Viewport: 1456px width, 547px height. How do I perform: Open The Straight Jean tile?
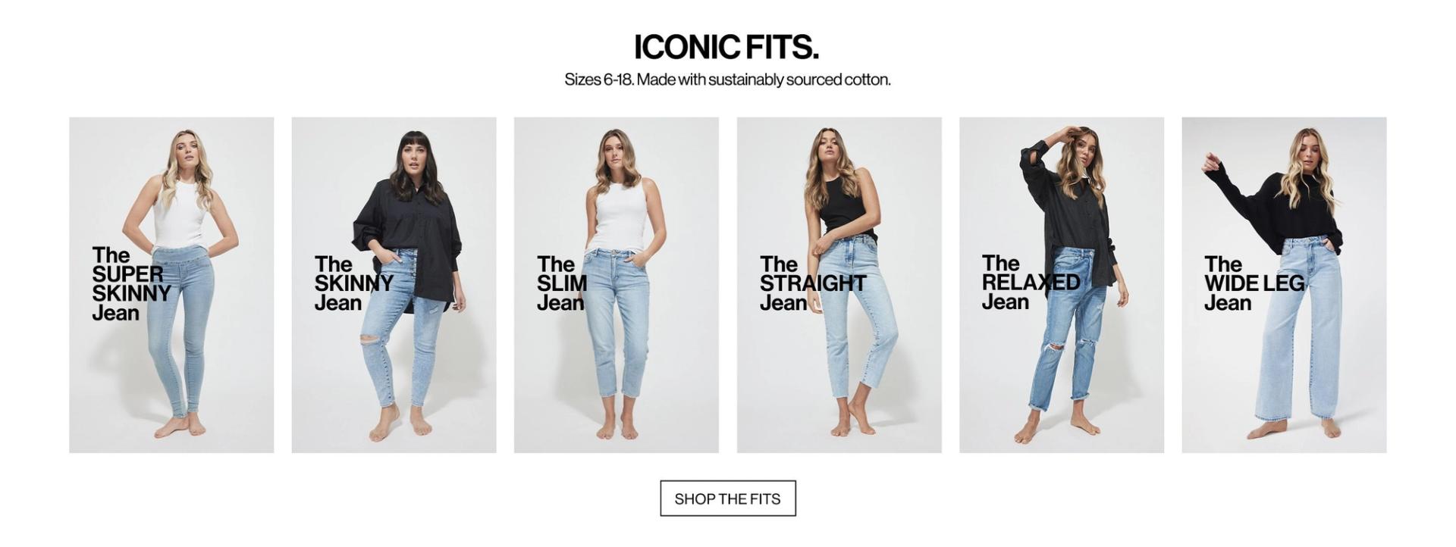tap(839, 285)
